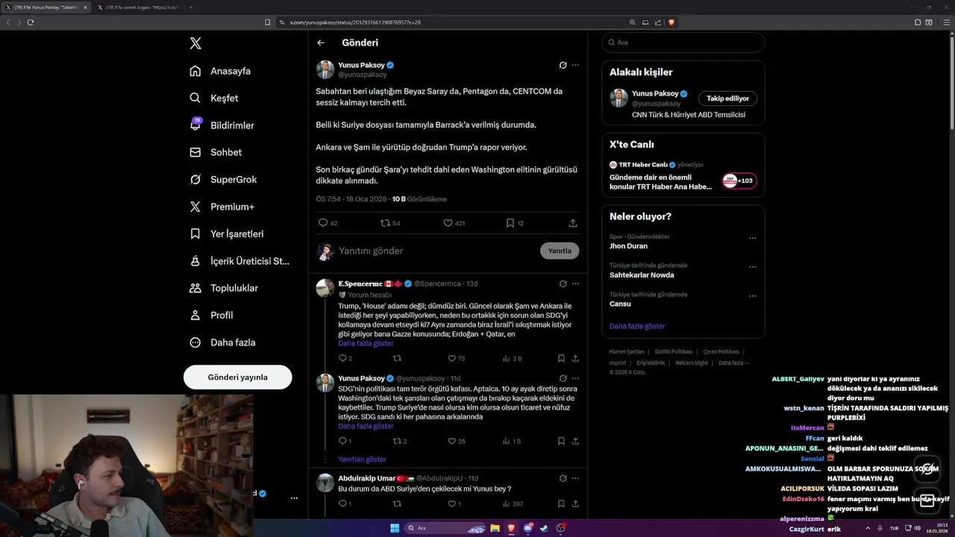The height and width of the screenshot is (537, 955).
Task: Open Anasayfa home page
Action: pos(220,71)
